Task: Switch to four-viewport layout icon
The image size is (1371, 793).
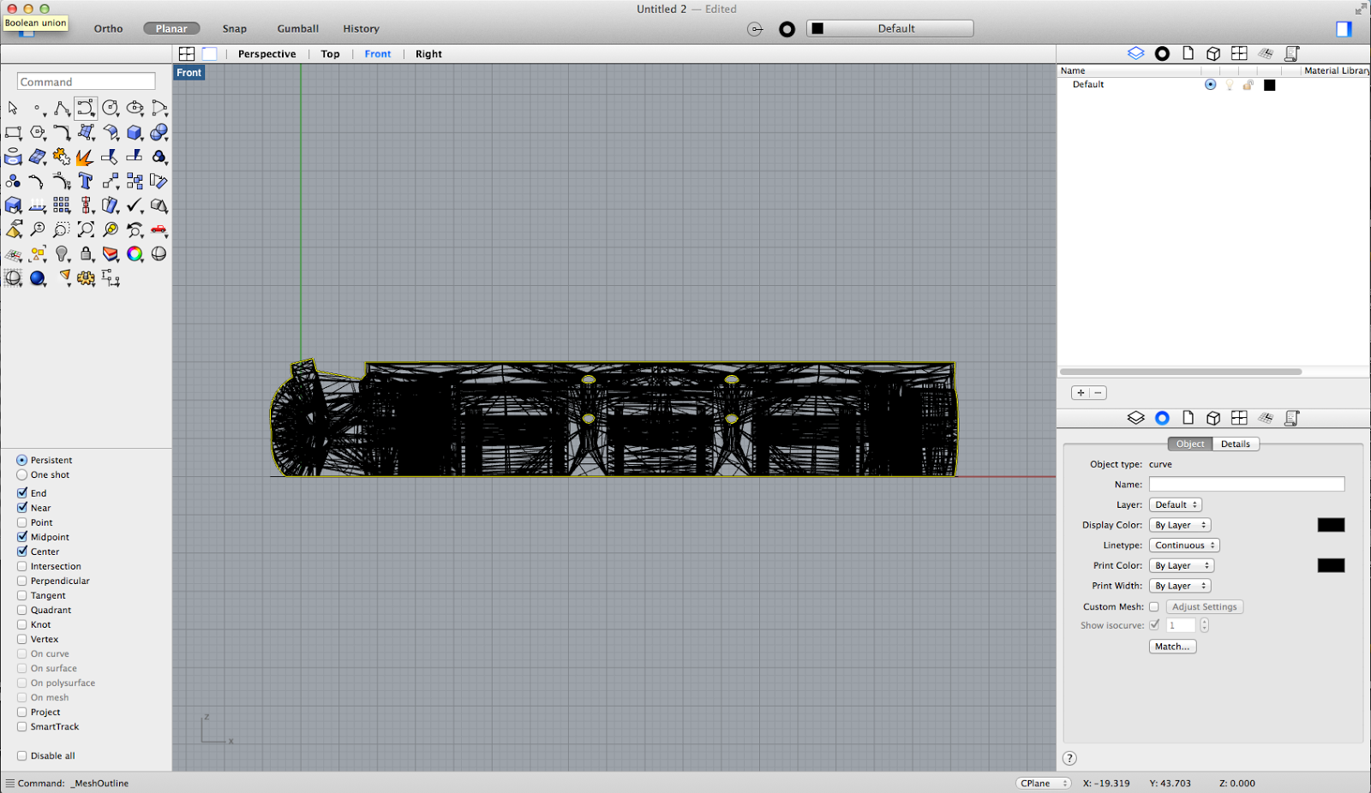Action: tap(187, 53)
